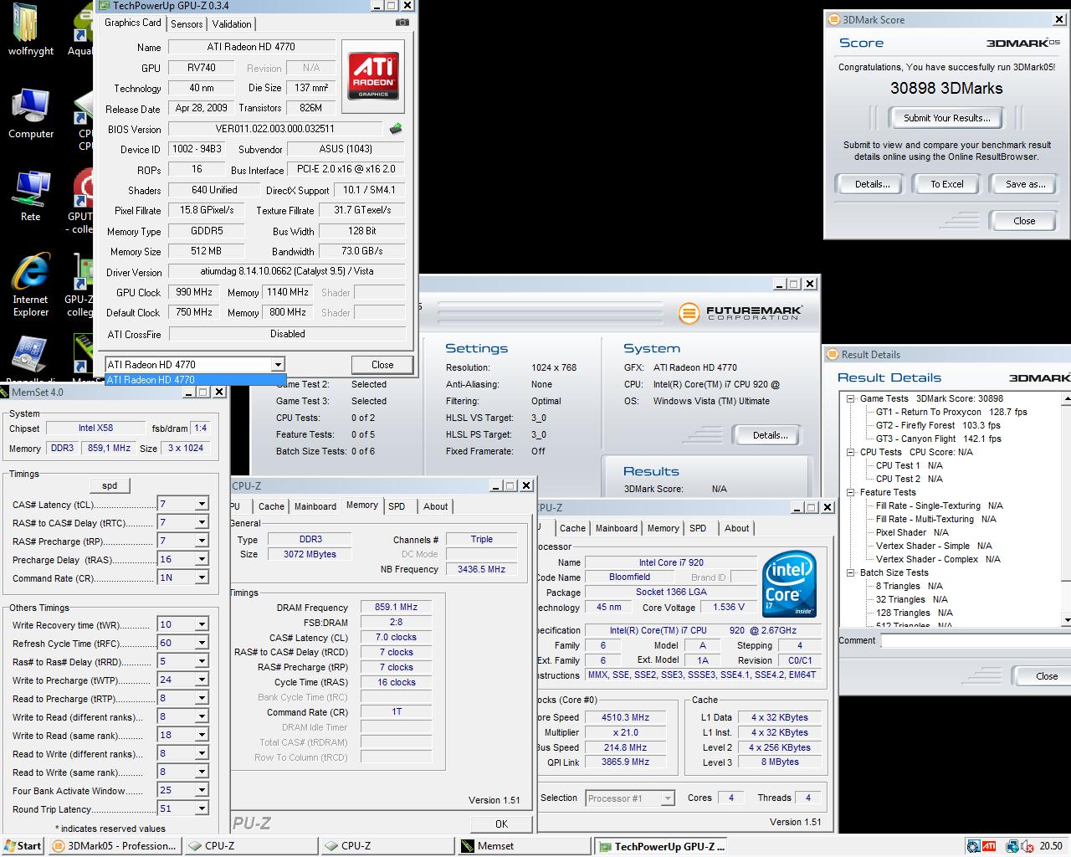The image size is (1071, 857).
Task: Open the Rete network desktop icon
Action: [x=30, y=197]
